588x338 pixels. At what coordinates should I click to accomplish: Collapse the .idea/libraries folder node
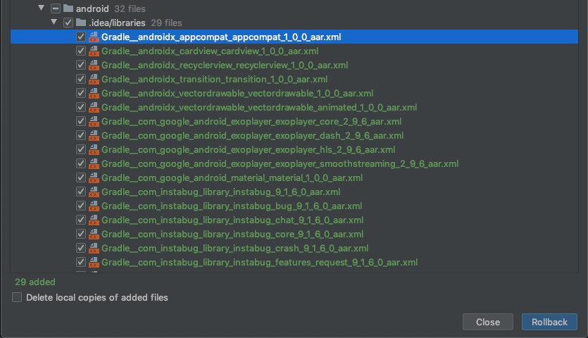tap(55, 23)
